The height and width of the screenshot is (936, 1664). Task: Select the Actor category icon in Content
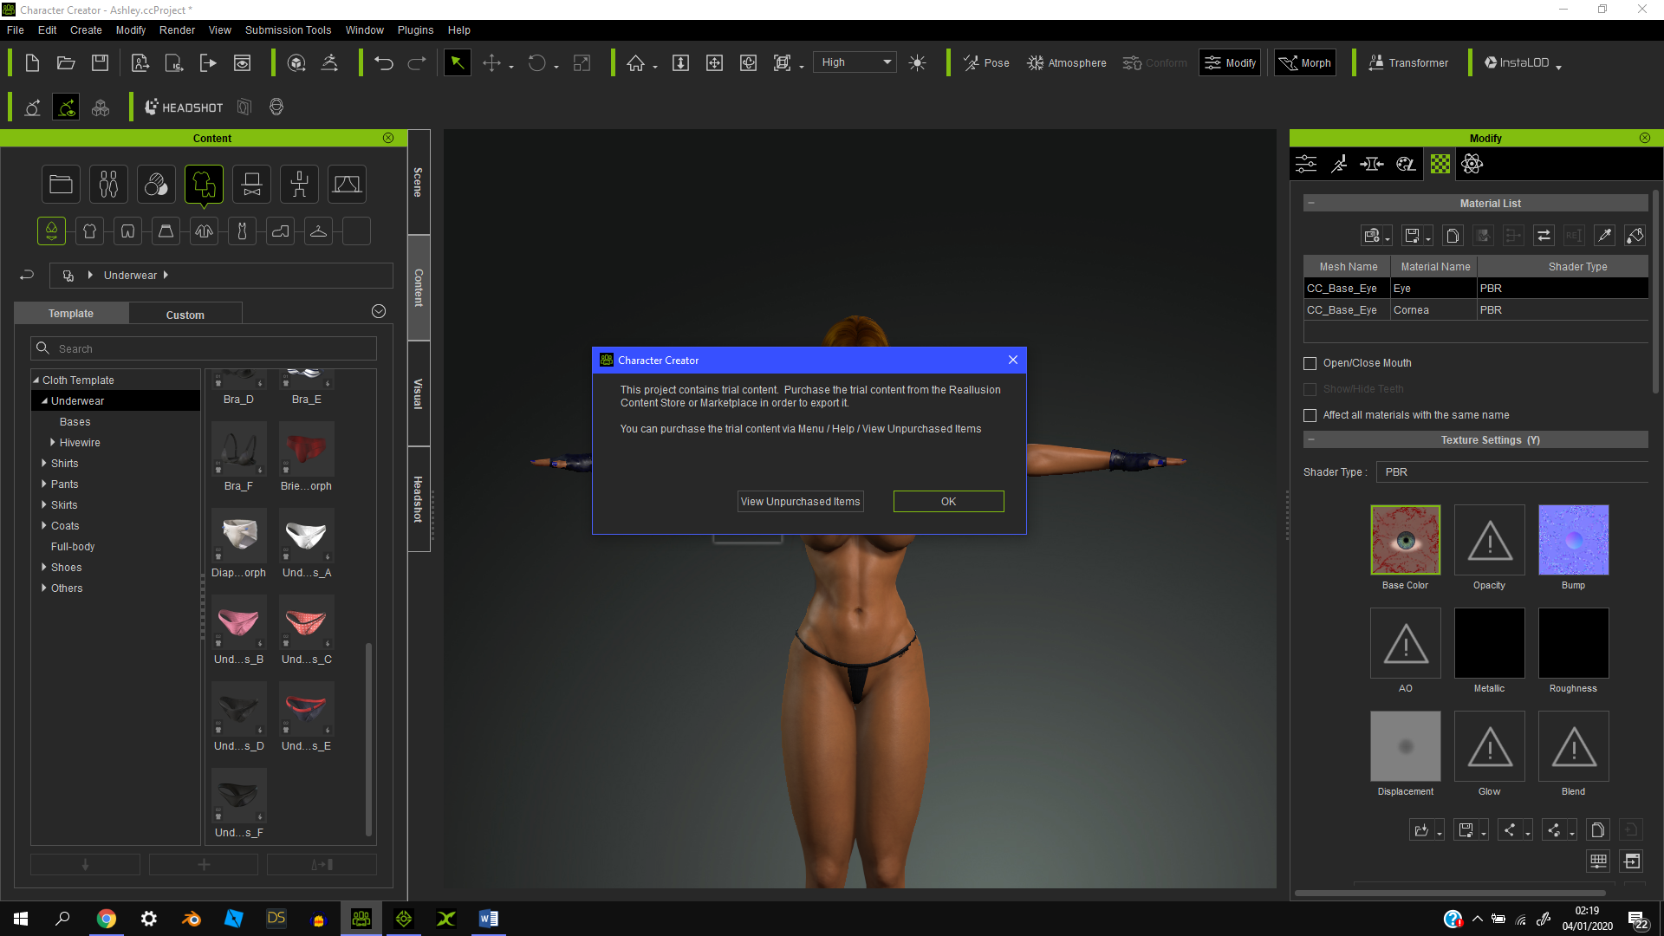[108, 184]
